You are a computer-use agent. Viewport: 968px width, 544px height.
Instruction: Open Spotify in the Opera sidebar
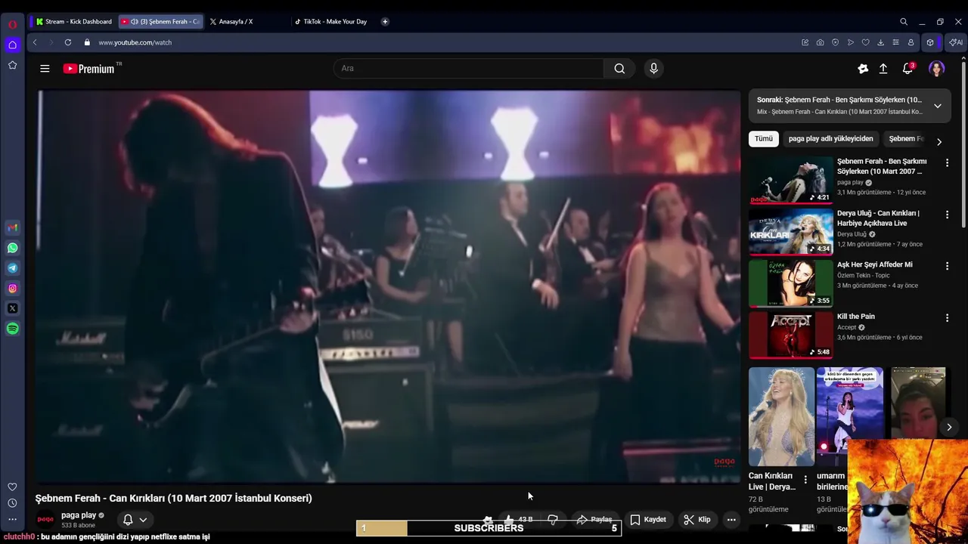click(x=12, y=329)
